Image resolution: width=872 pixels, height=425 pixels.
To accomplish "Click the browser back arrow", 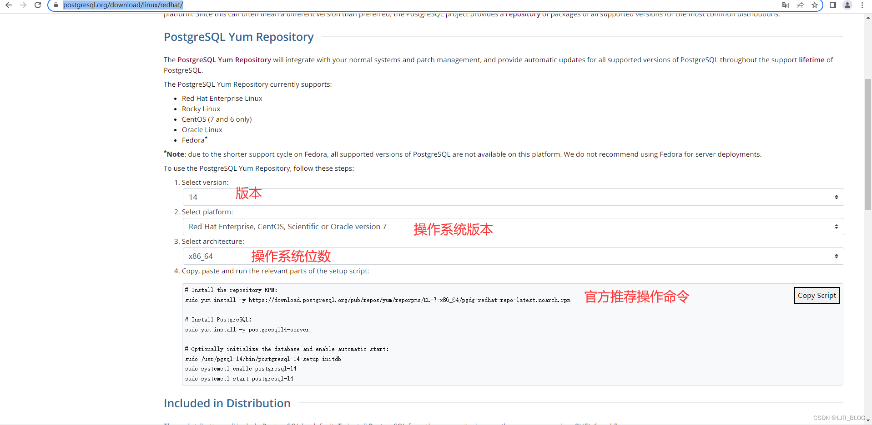I will pyautogui.click(x=9, y=5).
